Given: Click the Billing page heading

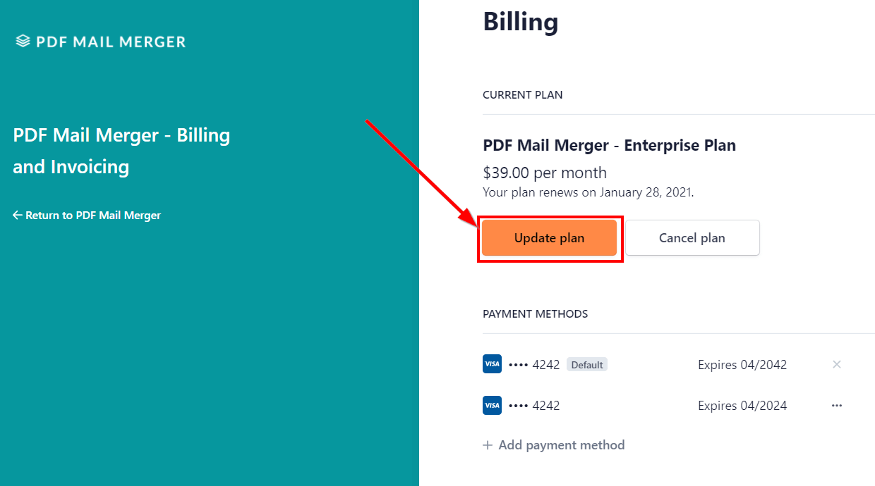Looking at the screenshot, I should click(x=520, y=22).
